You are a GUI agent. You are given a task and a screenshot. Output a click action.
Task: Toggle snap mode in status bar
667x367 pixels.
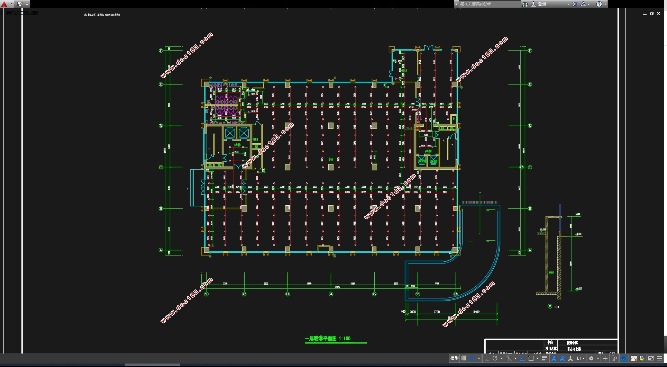pos(472,358)
